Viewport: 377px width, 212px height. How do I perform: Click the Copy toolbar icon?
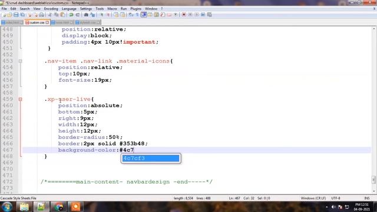click(x=57, y=15)
